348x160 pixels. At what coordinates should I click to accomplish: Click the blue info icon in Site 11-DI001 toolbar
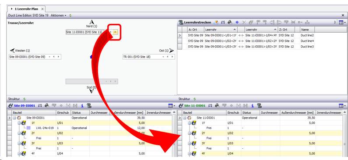[253, 106]
